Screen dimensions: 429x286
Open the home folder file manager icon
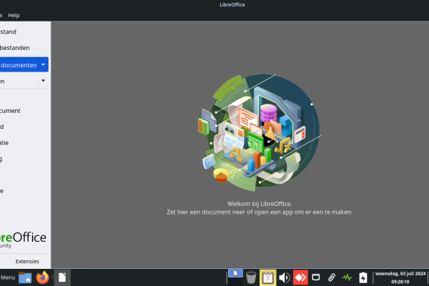(25, 277)
